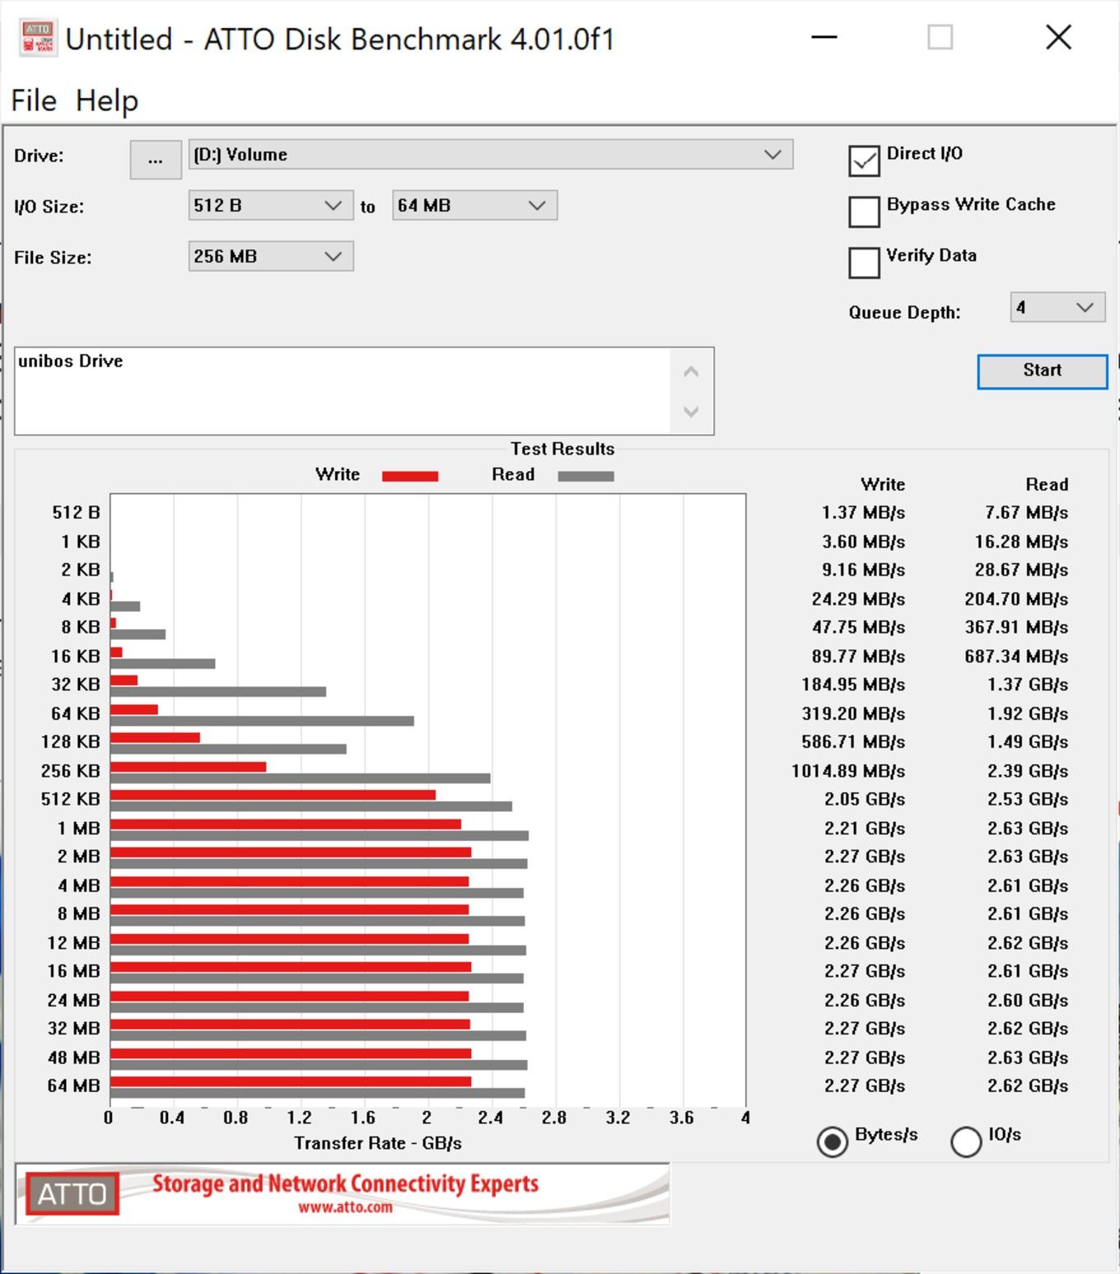Select the Bytes/s radio button
Screen dimensions: 1120x1274
pos(833,1141)
